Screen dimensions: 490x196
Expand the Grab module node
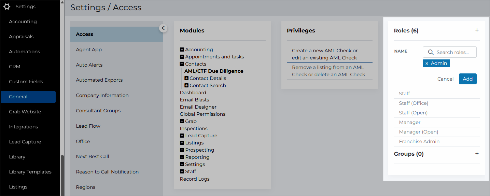click(182, 121)
